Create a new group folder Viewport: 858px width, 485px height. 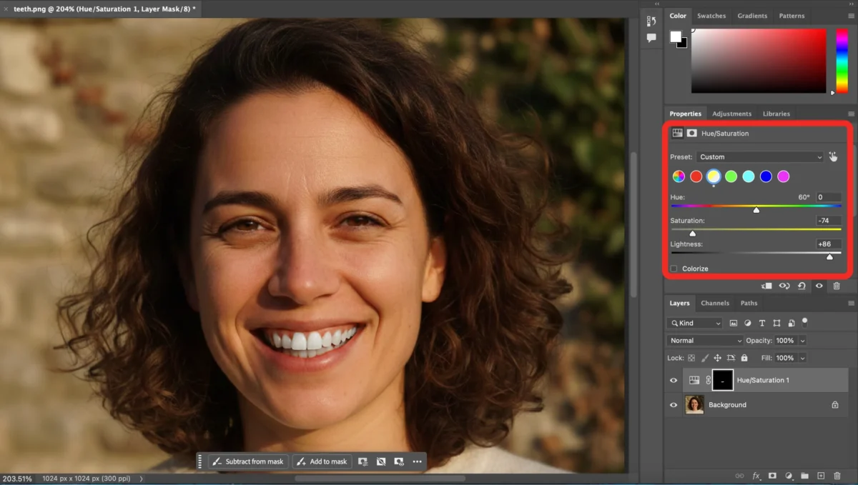coord(806,476)
